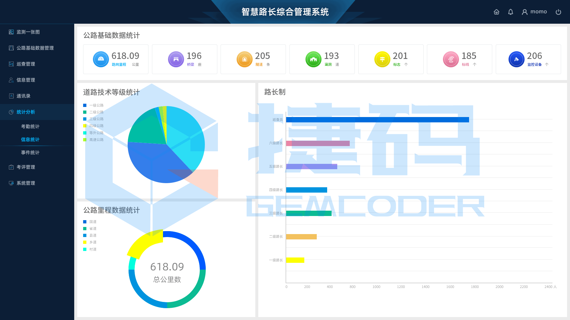Click the dark blue 监控设备 icon
The width and height of the screenshot is (570, 320).
point(517,59)
